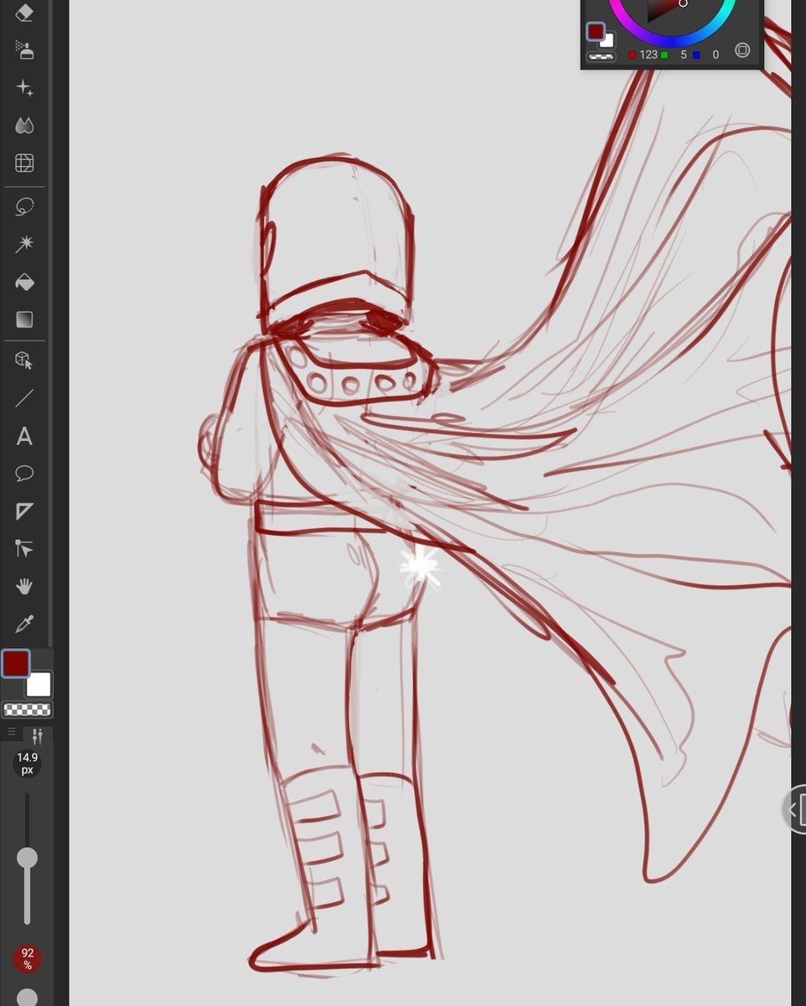Viewport: 806px width, 1006px height.
Task: Select the Eraser tool
Action: click(x=24, y=13)
